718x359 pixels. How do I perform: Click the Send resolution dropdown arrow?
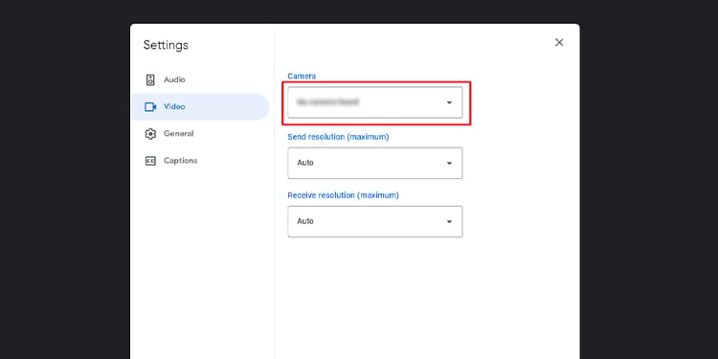[449, 163]
